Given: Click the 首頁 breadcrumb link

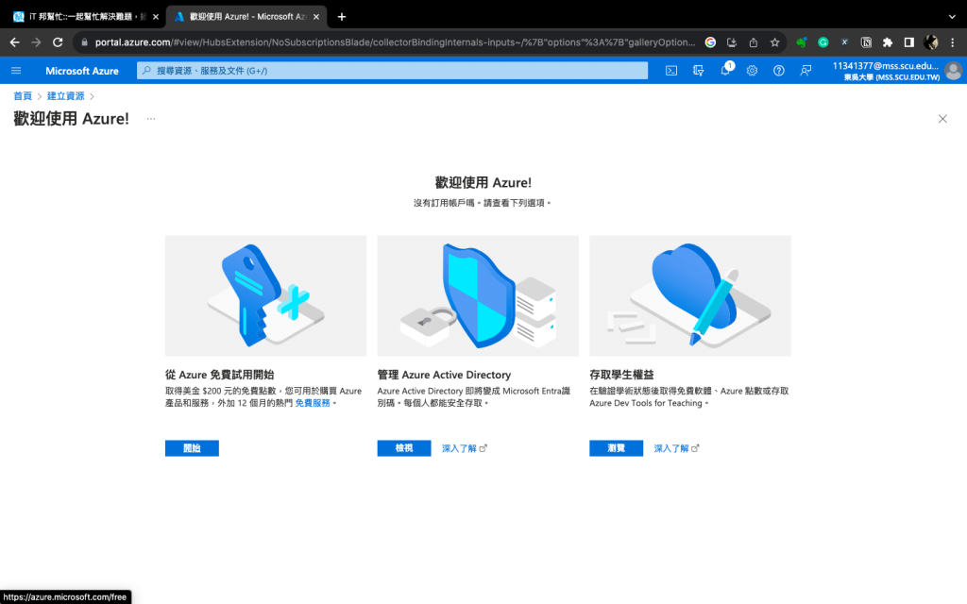Looking at the screenshot, I should [x=23, y=96].
